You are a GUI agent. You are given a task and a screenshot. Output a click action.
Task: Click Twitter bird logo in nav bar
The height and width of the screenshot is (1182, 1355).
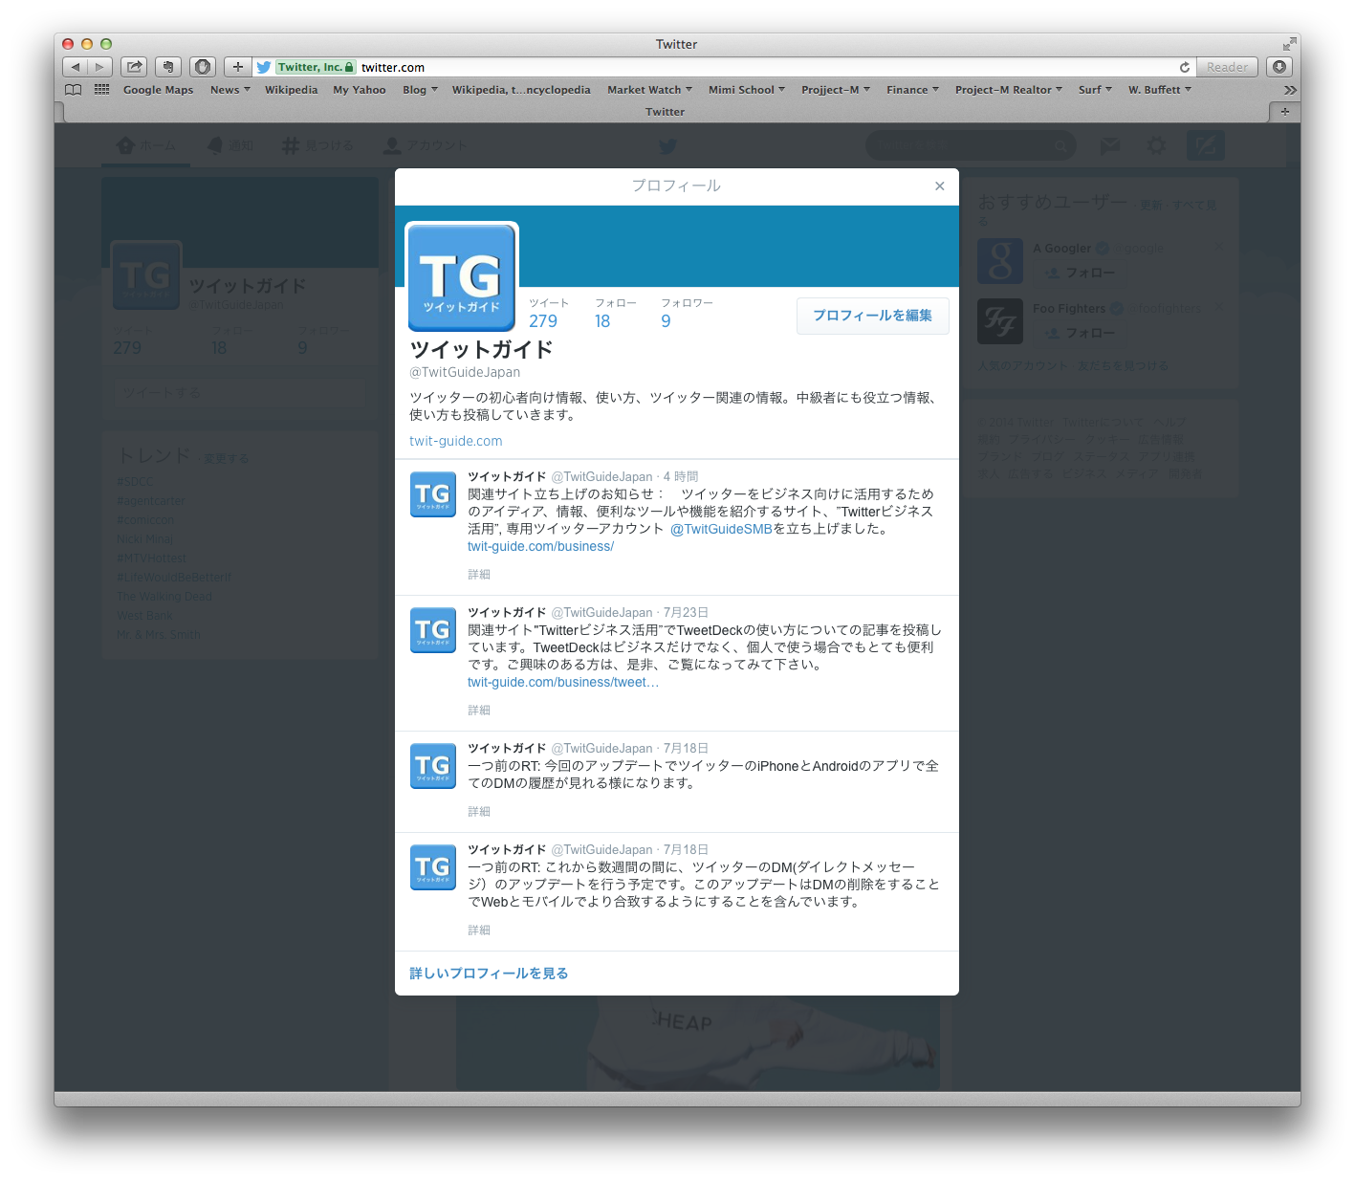(x=667, y=146)
